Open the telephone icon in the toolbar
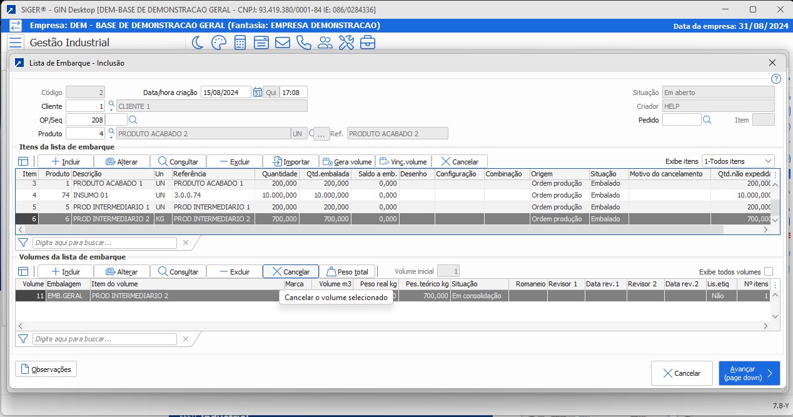 click(x=303, y=43)
